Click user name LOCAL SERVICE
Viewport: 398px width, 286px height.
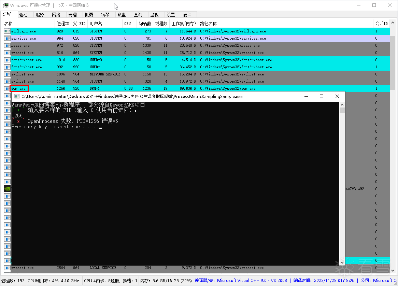(103, 268)
